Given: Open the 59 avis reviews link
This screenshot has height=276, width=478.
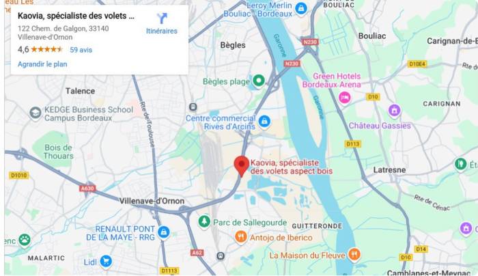Looking at the screenshot, I should pyautogui.click(x=81, y=50).
